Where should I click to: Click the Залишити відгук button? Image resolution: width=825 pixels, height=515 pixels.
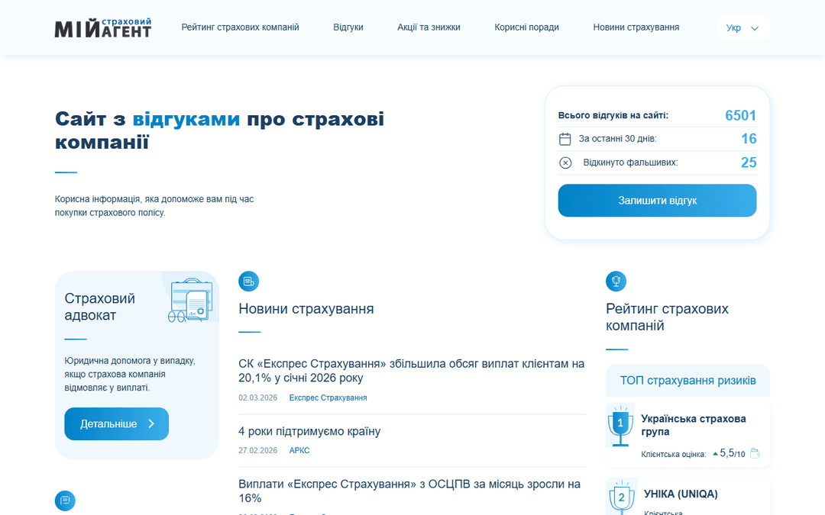pyautogui.click(x=657, y=200)
